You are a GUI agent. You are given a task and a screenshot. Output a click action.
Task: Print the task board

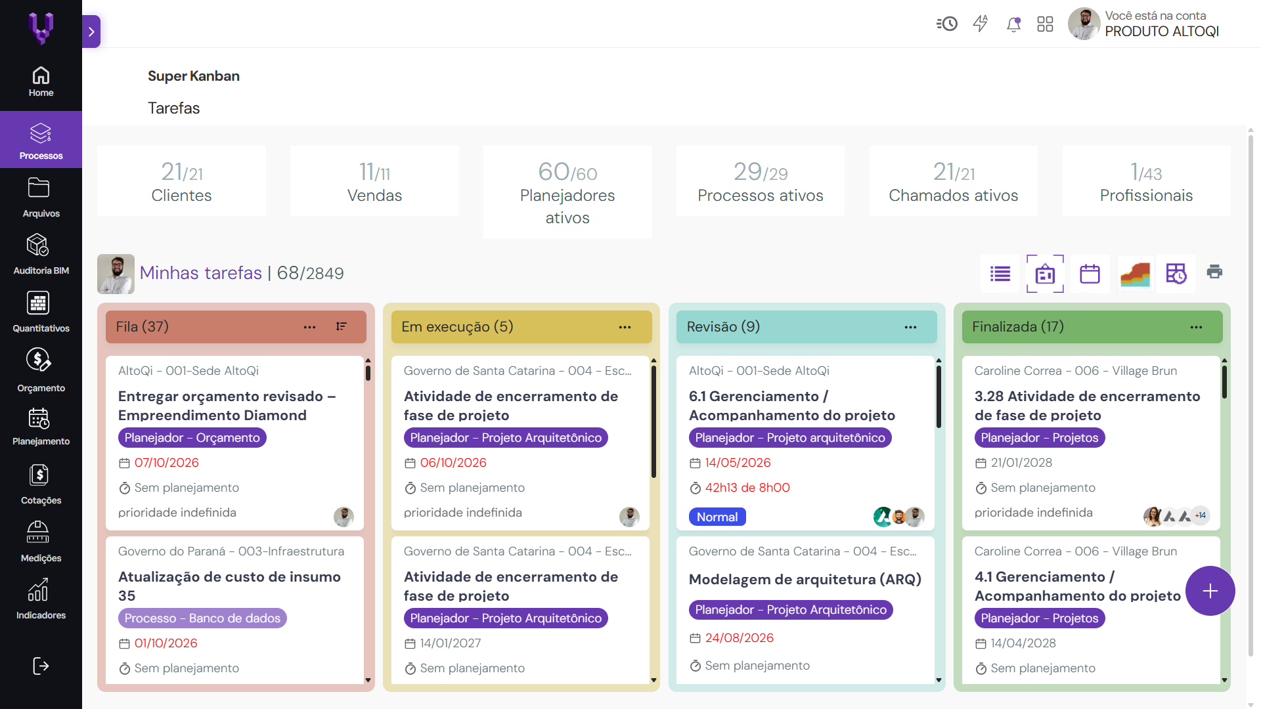pyautogui.click(x=1214, y=271)
